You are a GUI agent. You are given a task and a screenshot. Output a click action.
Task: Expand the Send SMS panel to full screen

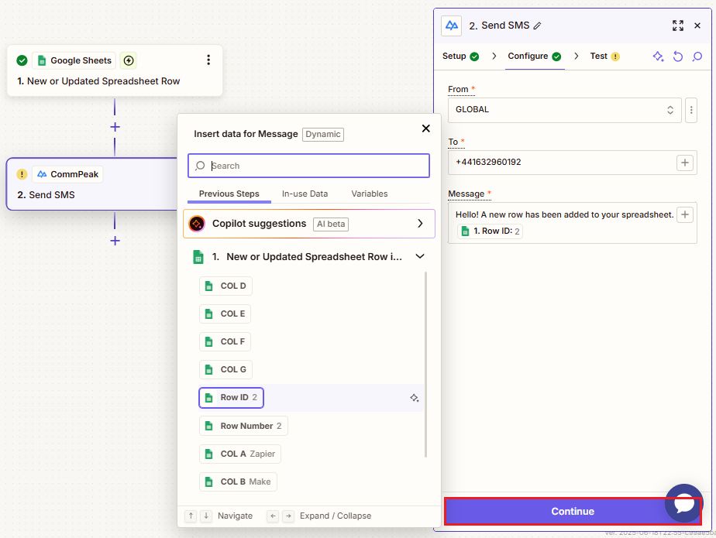[x=677, y=26]
